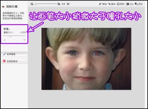The image size is (148, 109).
Task: Click the red pupil in the photo
Action: 97,53
